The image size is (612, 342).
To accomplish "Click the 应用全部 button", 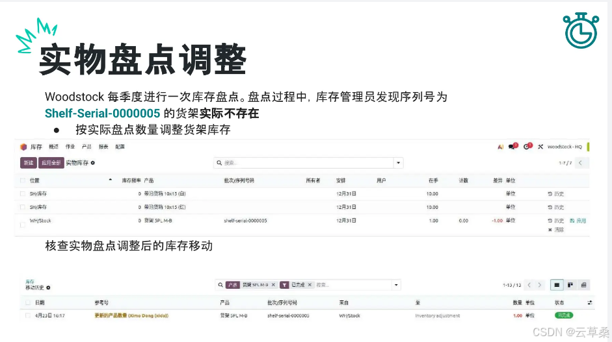I will (51, 163).
